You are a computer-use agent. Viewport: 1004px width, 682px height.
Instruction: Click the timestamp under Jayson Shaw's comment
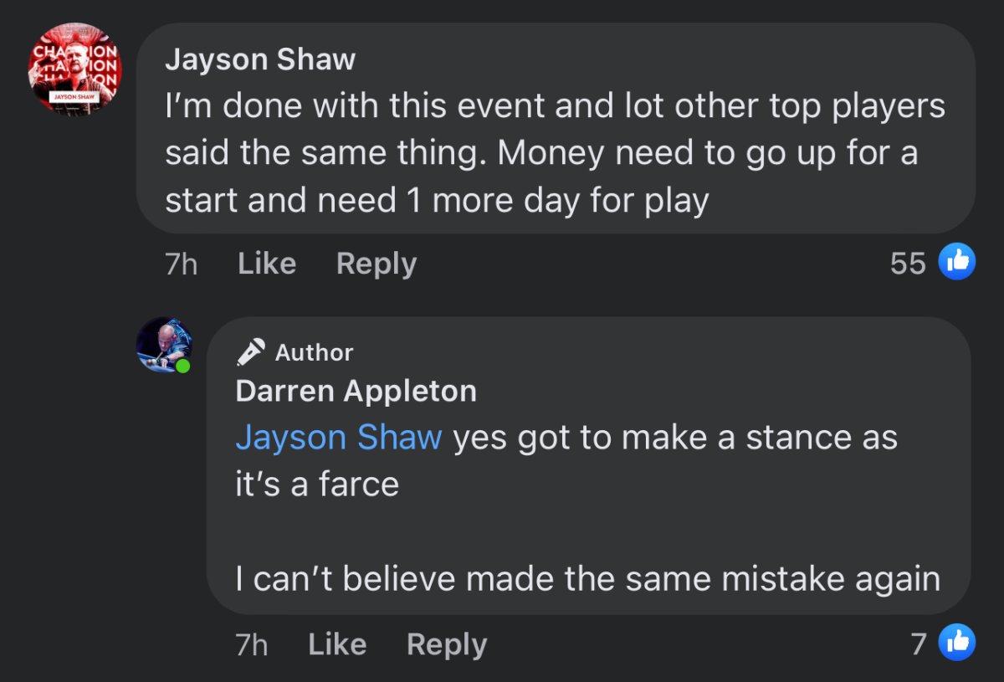pos(181,264)
